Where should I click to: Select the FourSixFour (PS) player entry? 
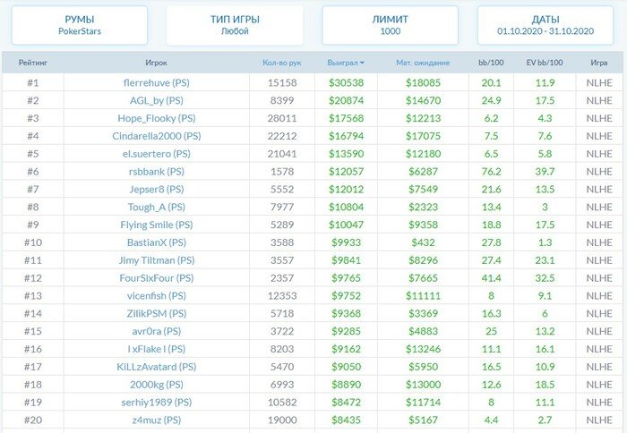(156, 278)
